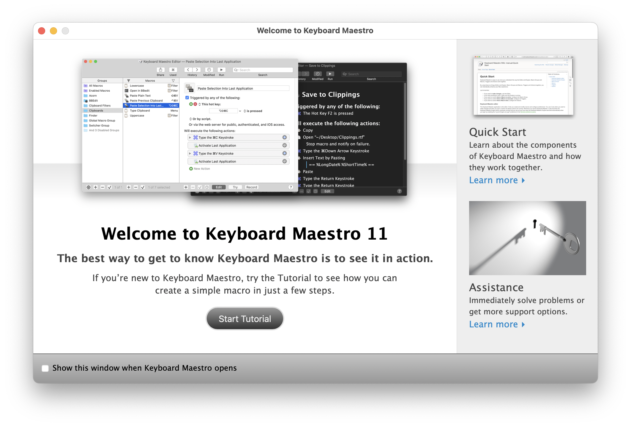Click the History back arrow icon

[188, 70]
